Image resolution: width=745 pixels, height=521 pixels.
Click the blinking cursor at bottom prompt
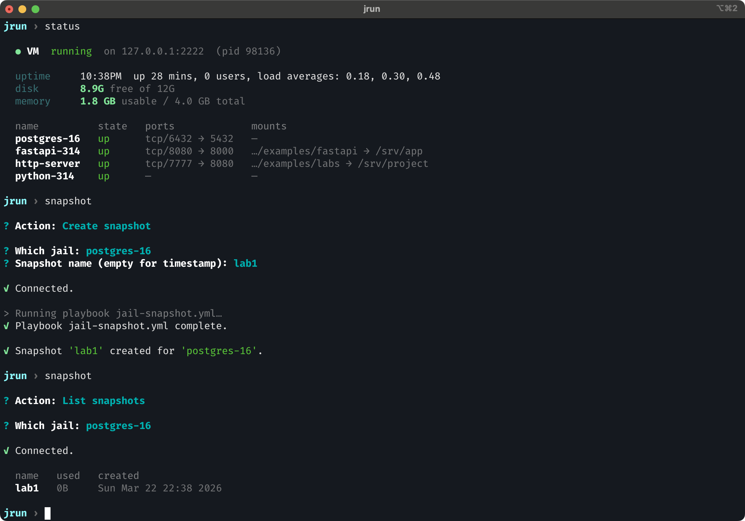[48, 513]
